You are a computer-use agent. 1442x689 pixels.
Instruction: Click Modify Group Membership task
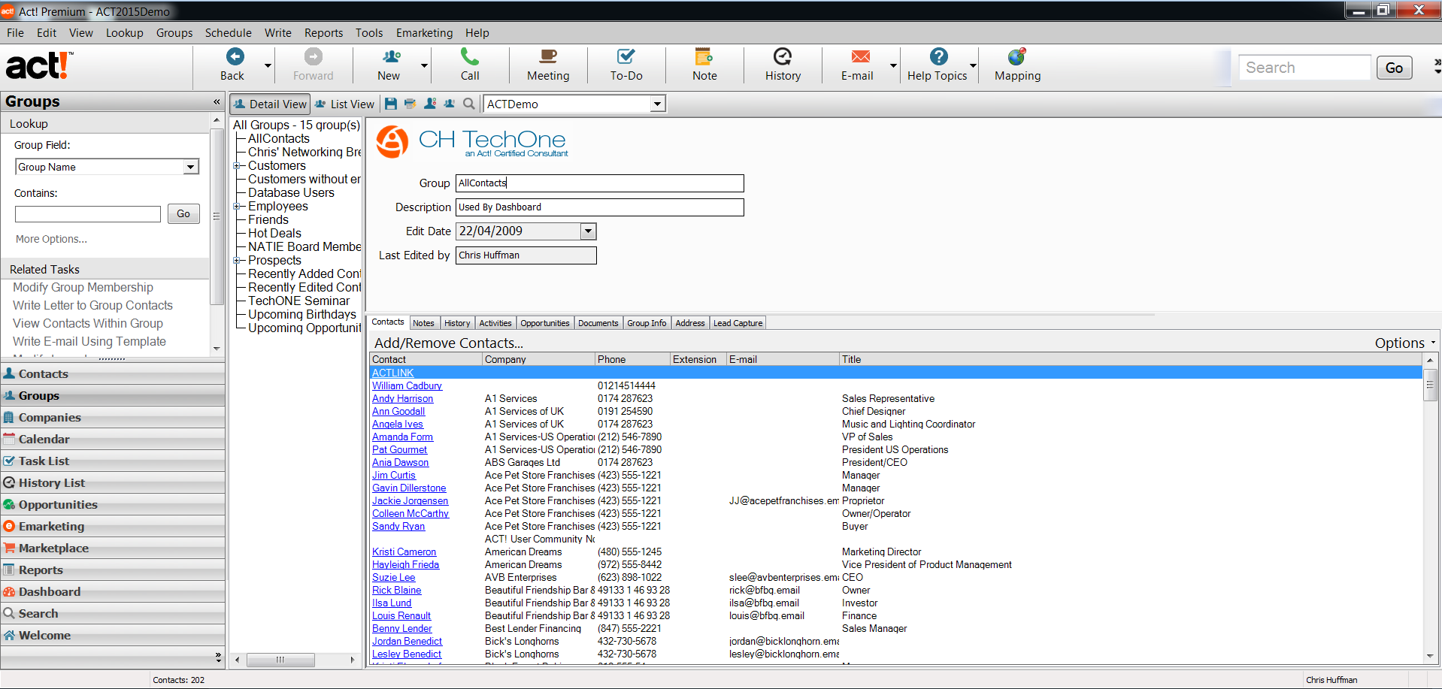(x=83, y=287)
